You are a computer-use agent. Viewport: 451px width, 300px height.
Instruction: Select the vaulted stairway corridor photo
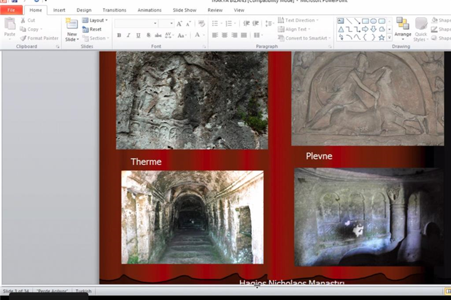(192, 217)
